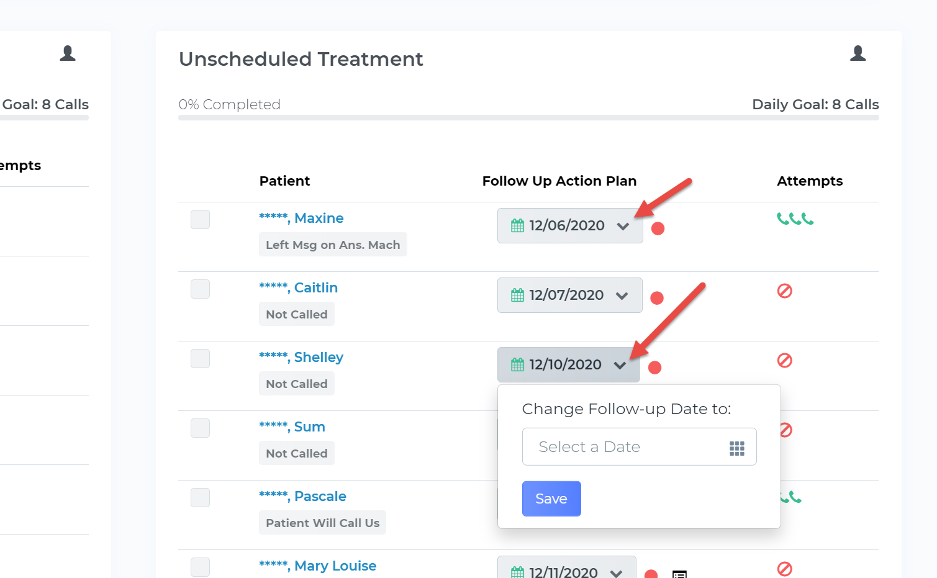Click the red dot indicator next to 12/07/2020

[657, 297]
